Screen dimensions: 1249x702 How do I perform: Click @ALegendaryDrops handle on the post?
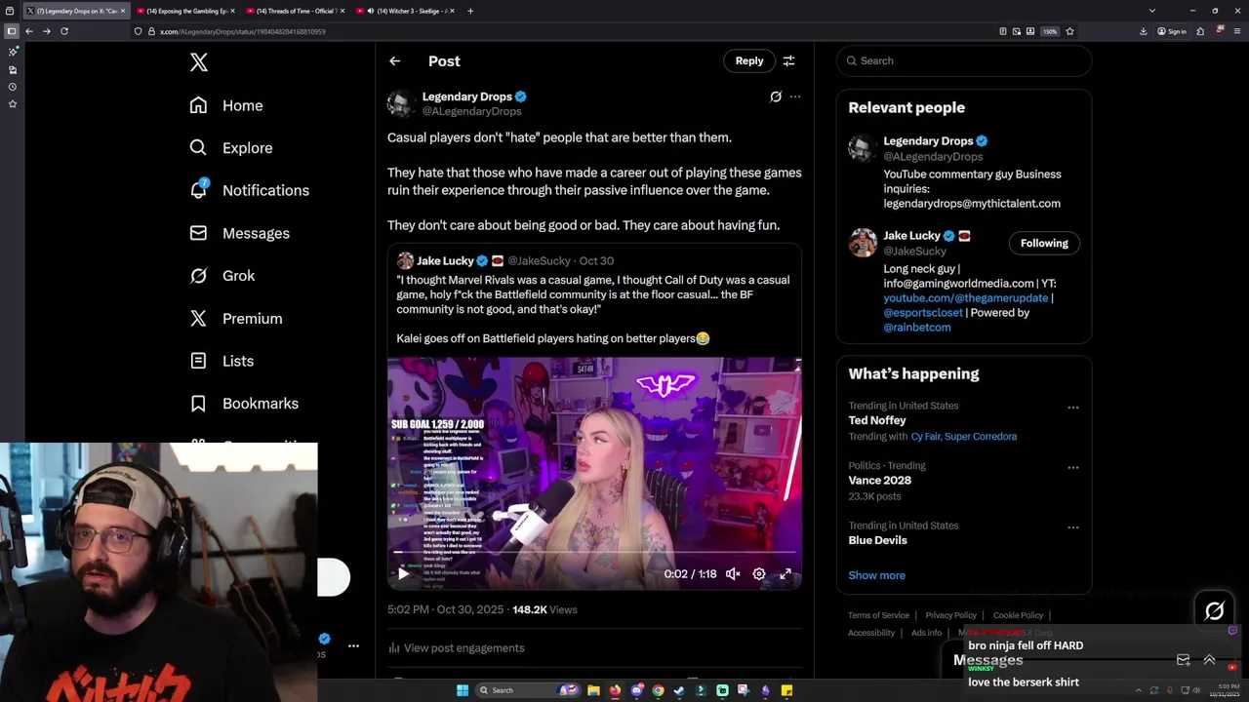471,111
